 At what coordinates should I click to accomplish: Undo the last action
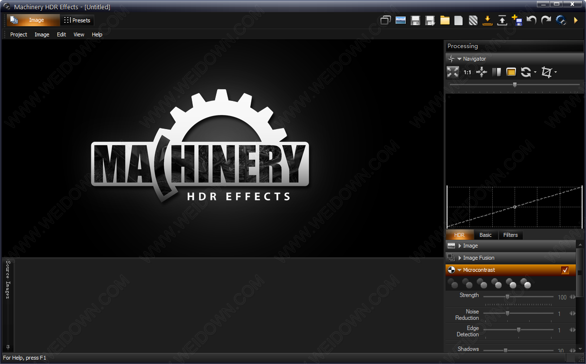click(532, 20)
